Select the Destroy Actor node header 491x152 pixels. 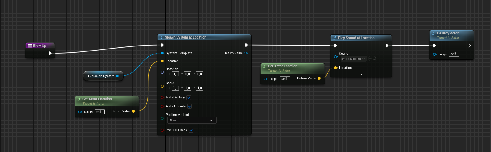pyautogui.click(x=448, y=33)
